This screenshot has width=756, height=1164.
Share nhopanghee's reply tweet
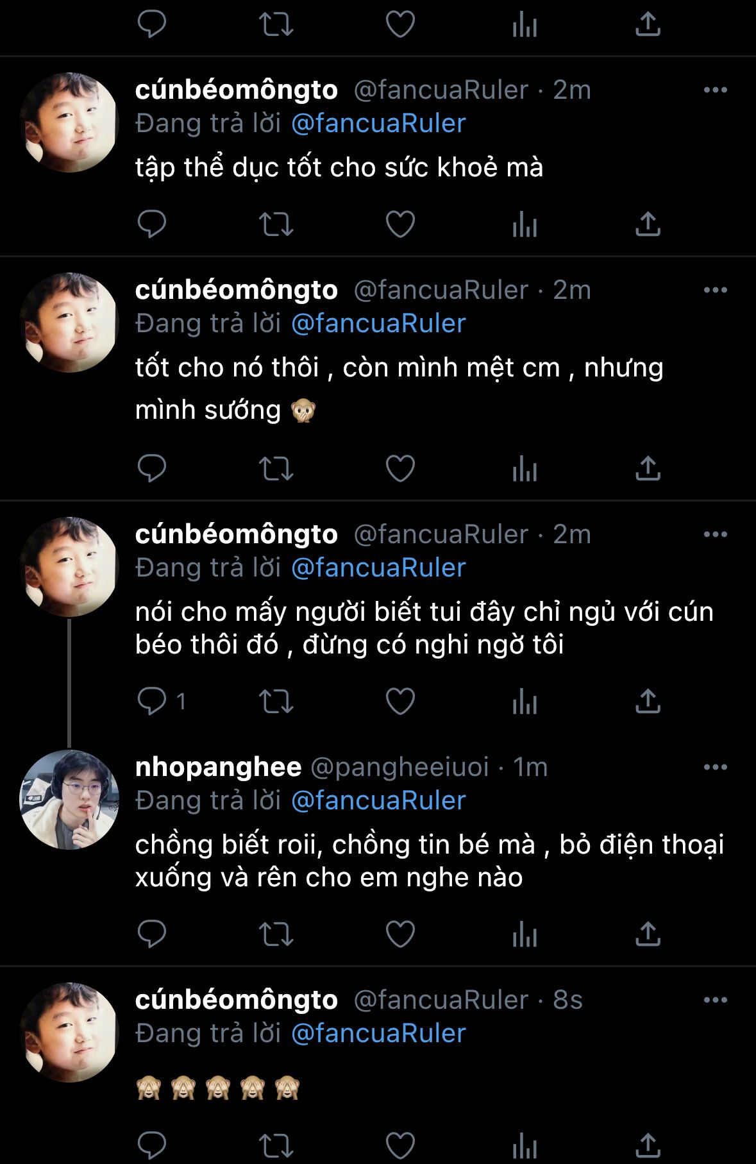[x=648, y=934]
